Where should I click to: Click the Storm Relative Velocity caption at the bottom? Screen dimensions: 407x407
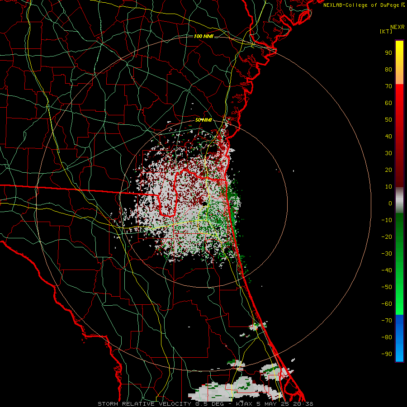coord(205,404)
